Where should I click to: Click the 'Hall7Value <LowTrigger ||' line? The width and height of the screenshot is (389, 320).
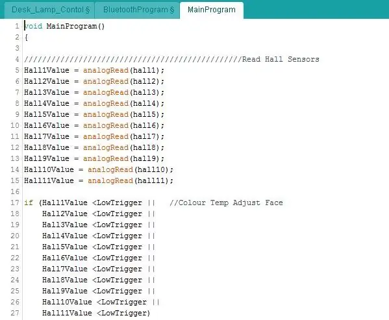tap(99, 269)
